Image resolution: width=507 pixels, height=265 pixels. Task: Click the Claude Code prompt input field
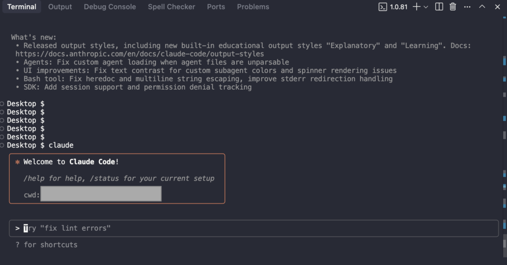click(254, 228)
